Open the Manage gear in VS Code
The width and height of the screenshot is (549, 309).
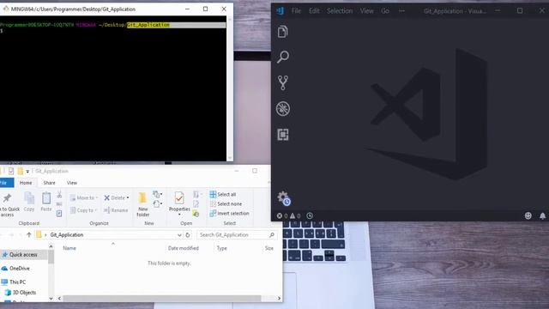[x=284, y=198]
